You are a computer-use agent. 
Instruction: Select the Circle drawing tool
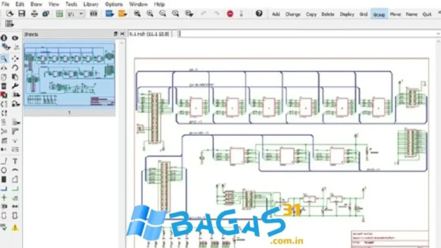(4, 170)
